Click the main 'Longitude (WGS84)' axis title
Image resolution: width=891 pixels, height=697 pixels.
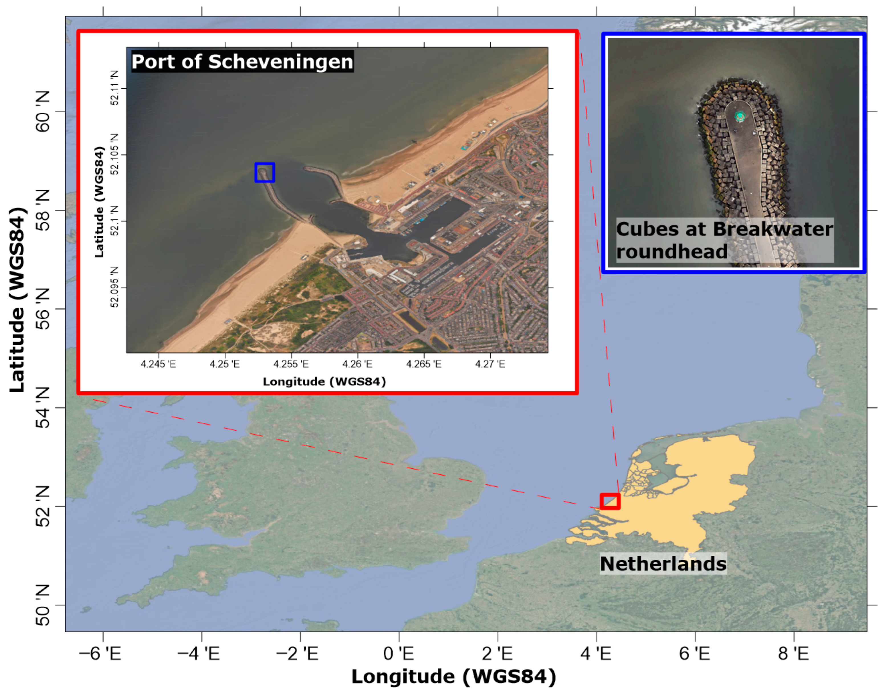pyautogui.click(x=454, y=677)
